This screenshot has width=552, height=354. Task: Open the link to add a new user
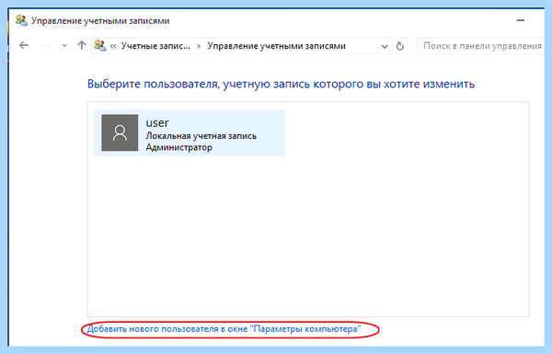[224, 329]
